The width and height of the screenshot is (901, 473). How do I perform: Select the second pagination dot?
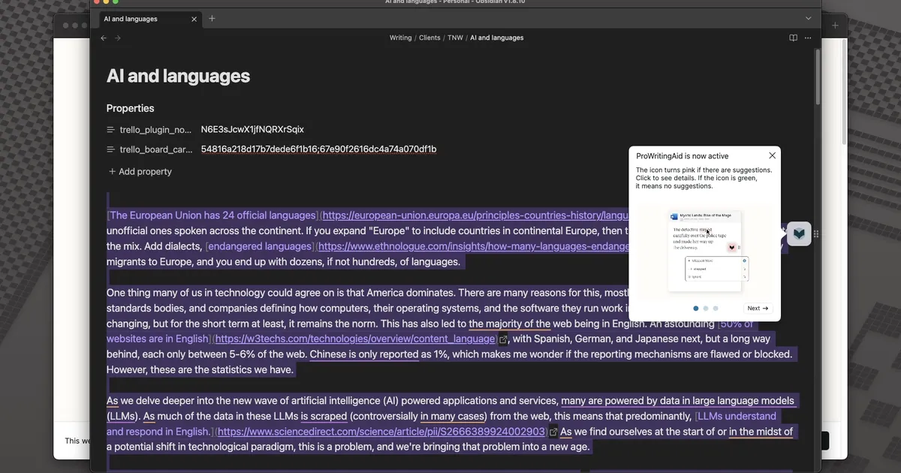pos(706,309)
